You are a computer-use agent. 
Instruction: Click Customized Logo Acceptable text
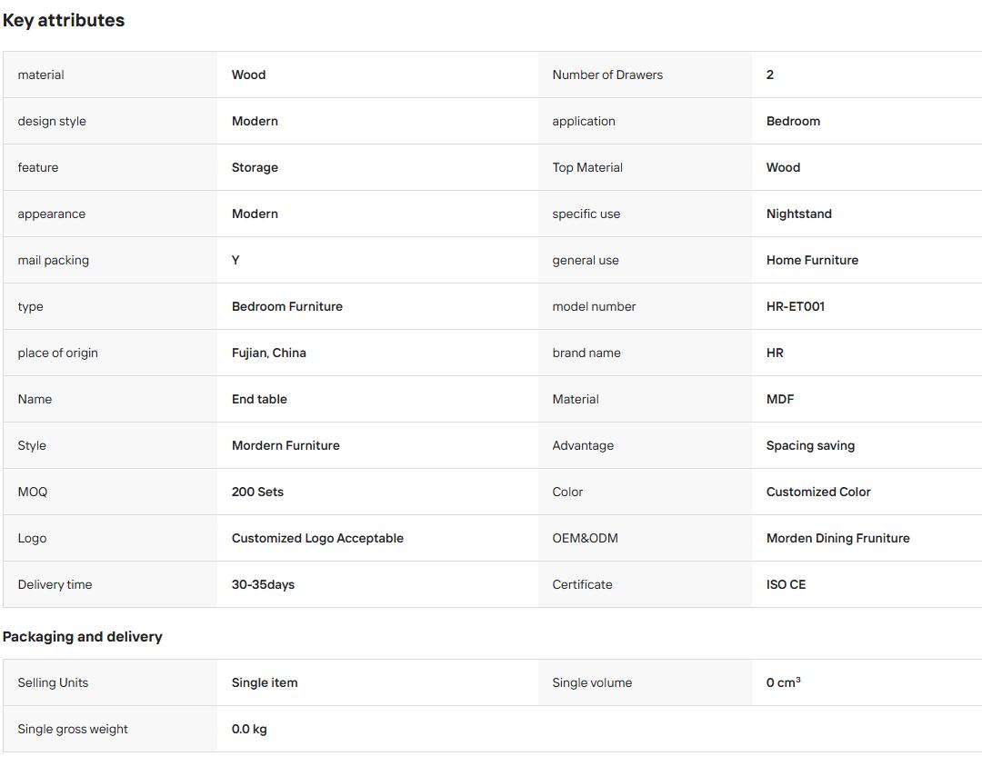pyautogui.click(x=317, y=538)
